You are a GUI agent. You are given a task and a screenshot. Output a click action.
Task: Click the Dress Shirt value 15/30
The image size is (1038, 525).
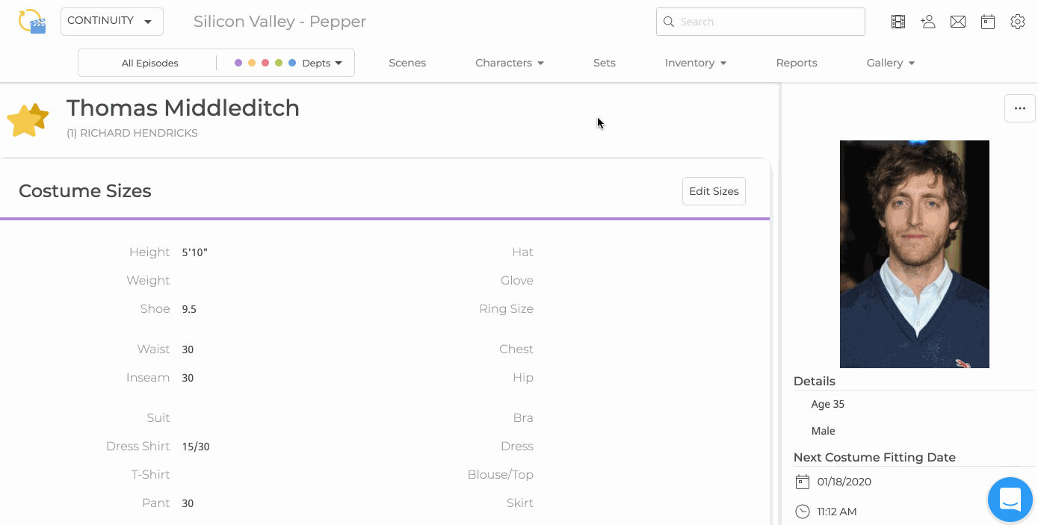(x=196, y=447)
